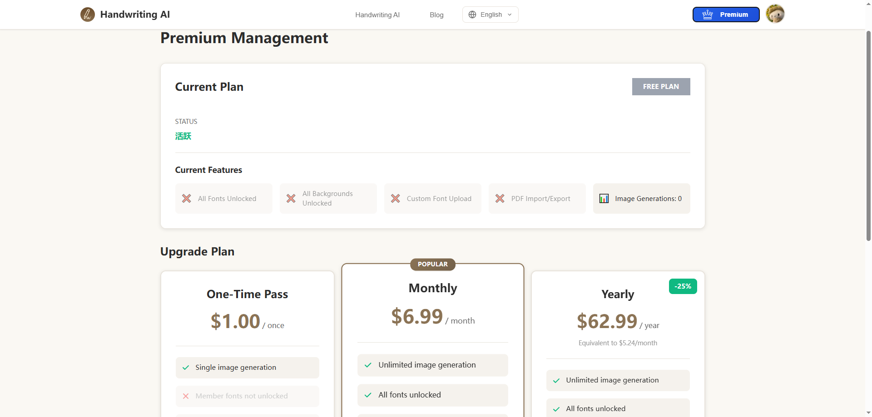This screenshot has height=417, width=872.
Task: Click check icon for Monthly Unlimited image generation
Action: [x=368, y=365]
